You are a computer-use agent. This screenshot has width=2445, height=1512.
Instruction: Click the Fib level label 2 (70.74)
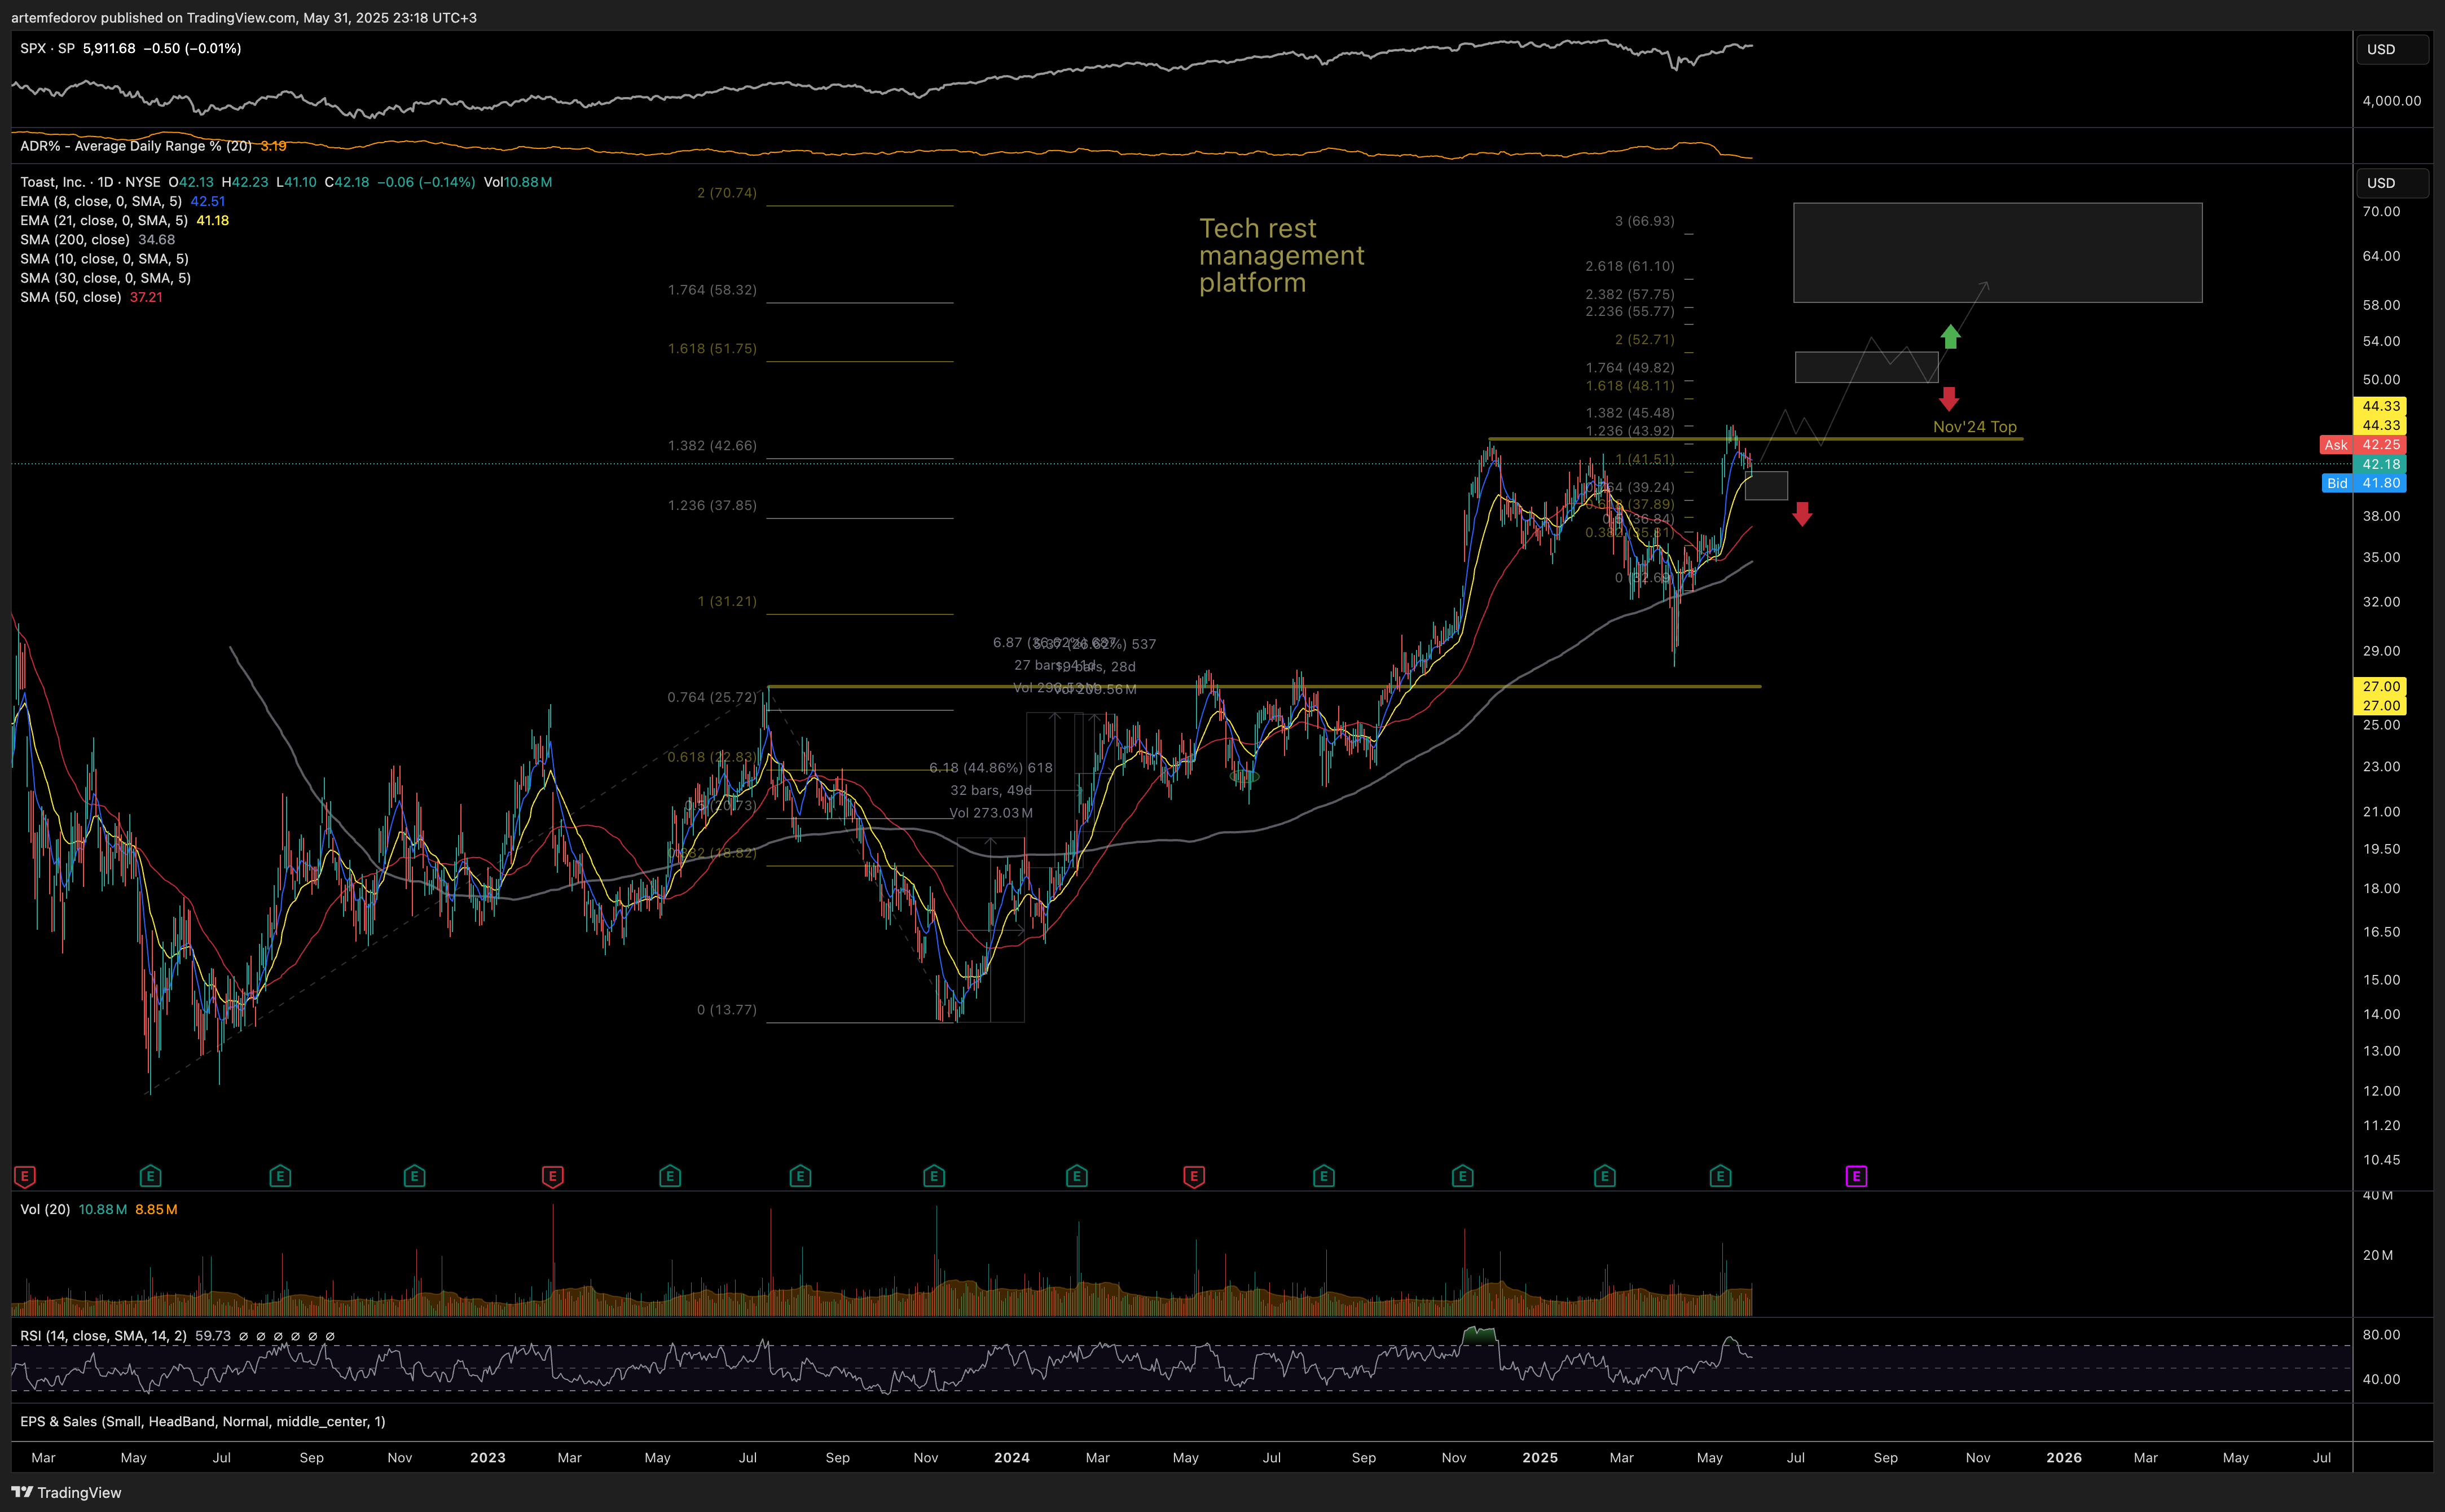coord(727,193)
